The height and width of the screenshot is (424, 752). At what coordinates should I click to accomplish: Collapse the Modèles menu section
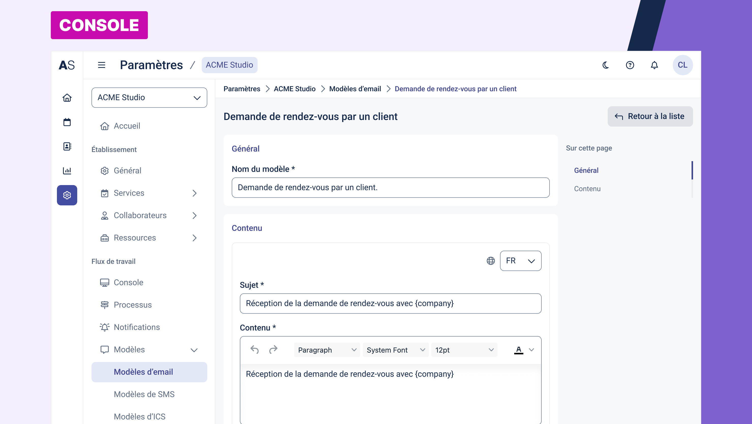pos(194,350)
